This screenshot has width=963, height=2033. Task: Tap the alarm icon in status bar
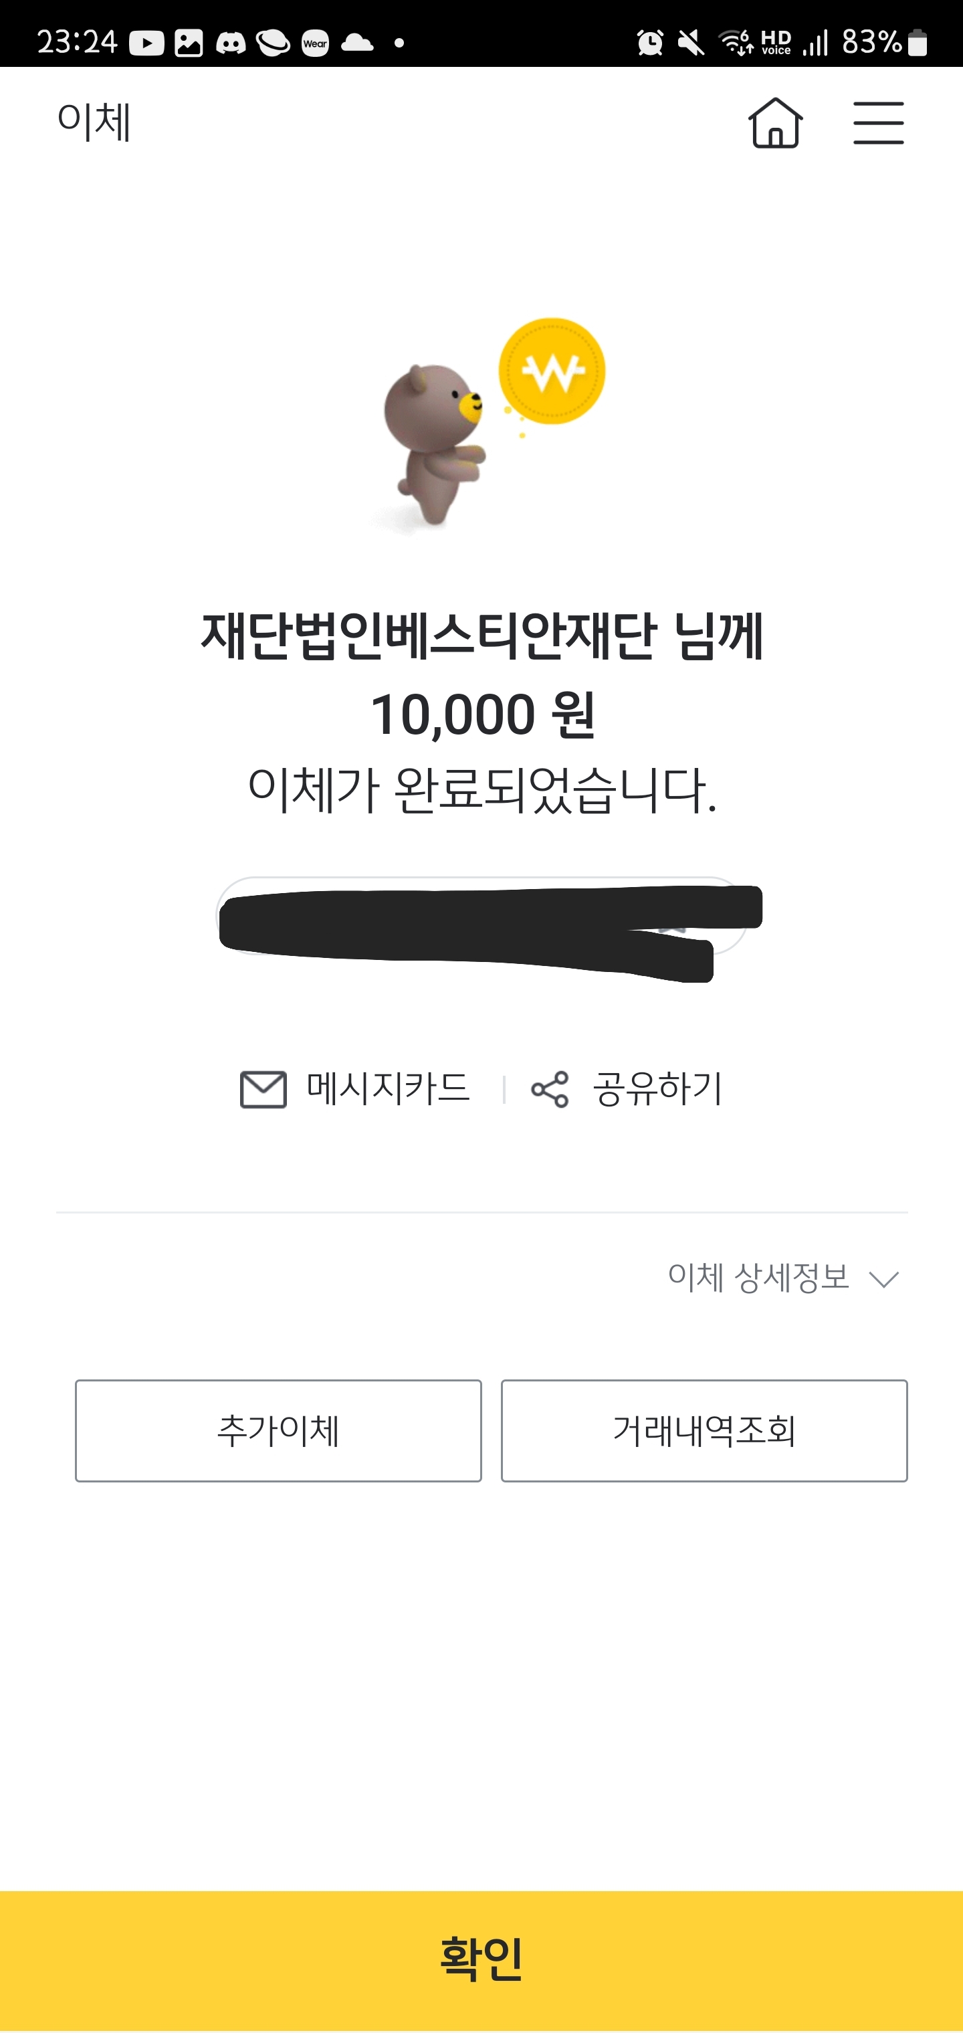(650, 42)
